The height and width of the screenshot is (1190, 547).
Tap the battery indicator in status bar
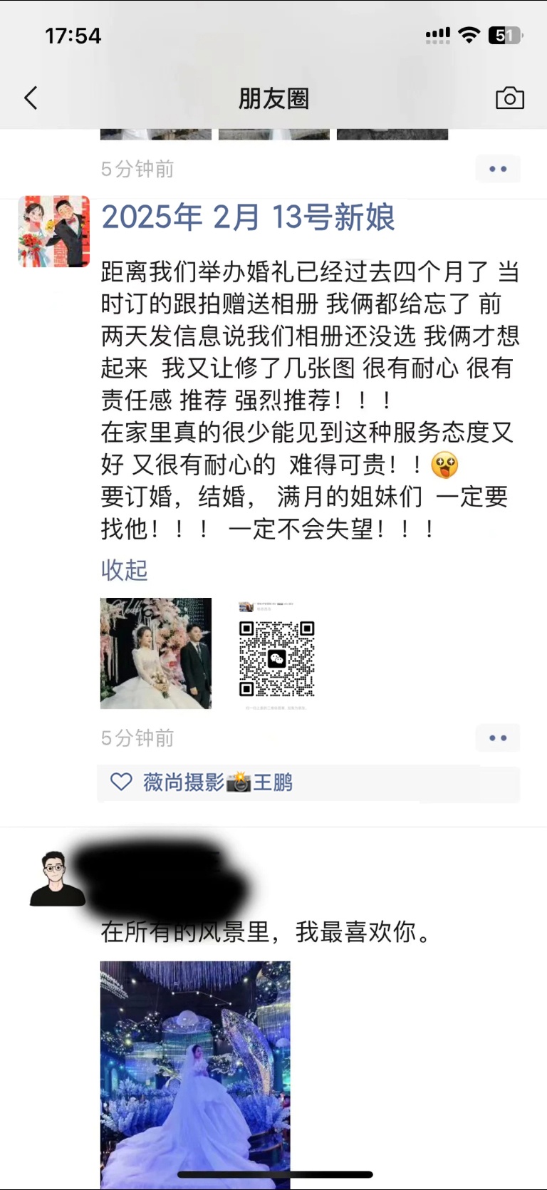[506, 35]
